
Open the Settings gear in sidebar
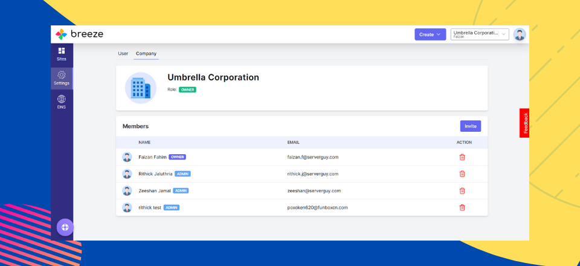click(62, 78)
